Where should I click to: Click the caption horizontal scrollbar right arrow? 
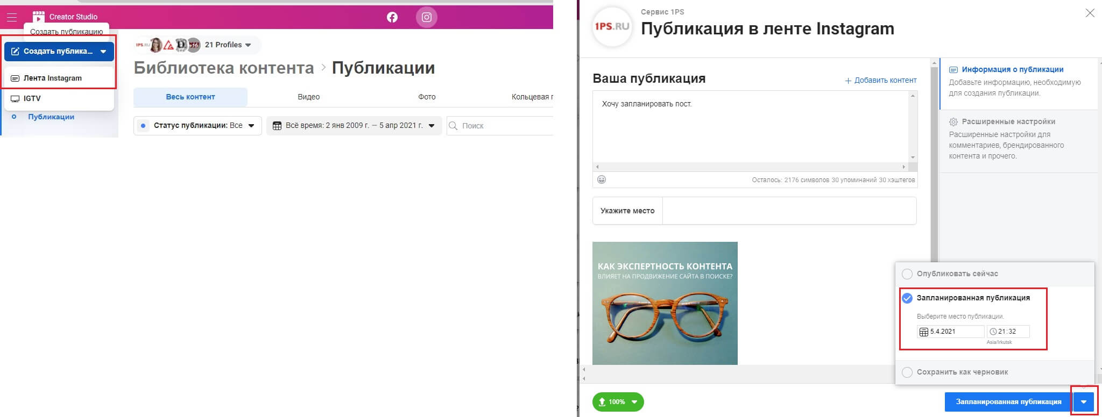[904, 167]
